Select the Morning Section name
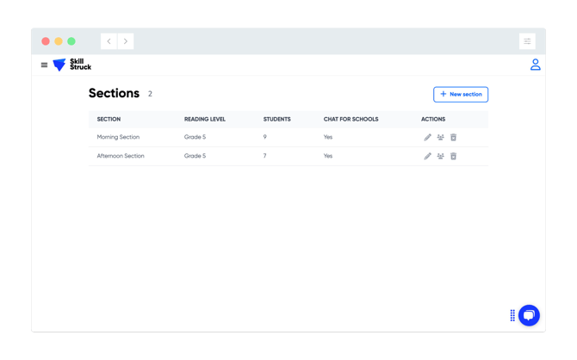577x360 pixels. pyautogui.click(x=118, y=137)
